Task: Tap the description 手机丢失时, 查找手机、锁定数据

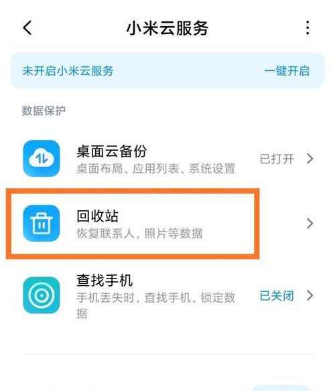Action: tap(155, 305)
